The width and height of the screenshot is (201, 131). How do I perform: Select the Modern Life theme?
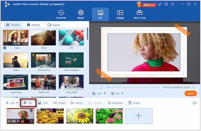[44, 82]
